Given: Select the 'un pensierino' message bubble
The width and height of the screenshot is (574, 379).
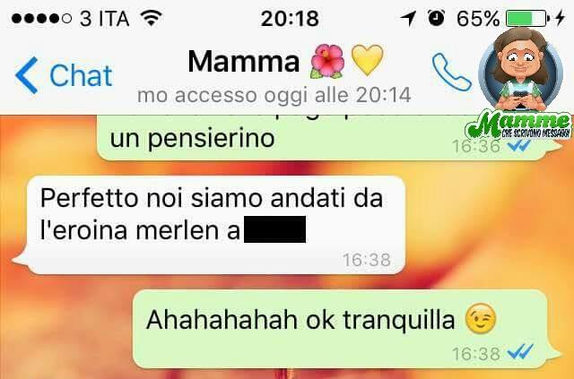Looking at the screenshot, I should pos(327,138).
